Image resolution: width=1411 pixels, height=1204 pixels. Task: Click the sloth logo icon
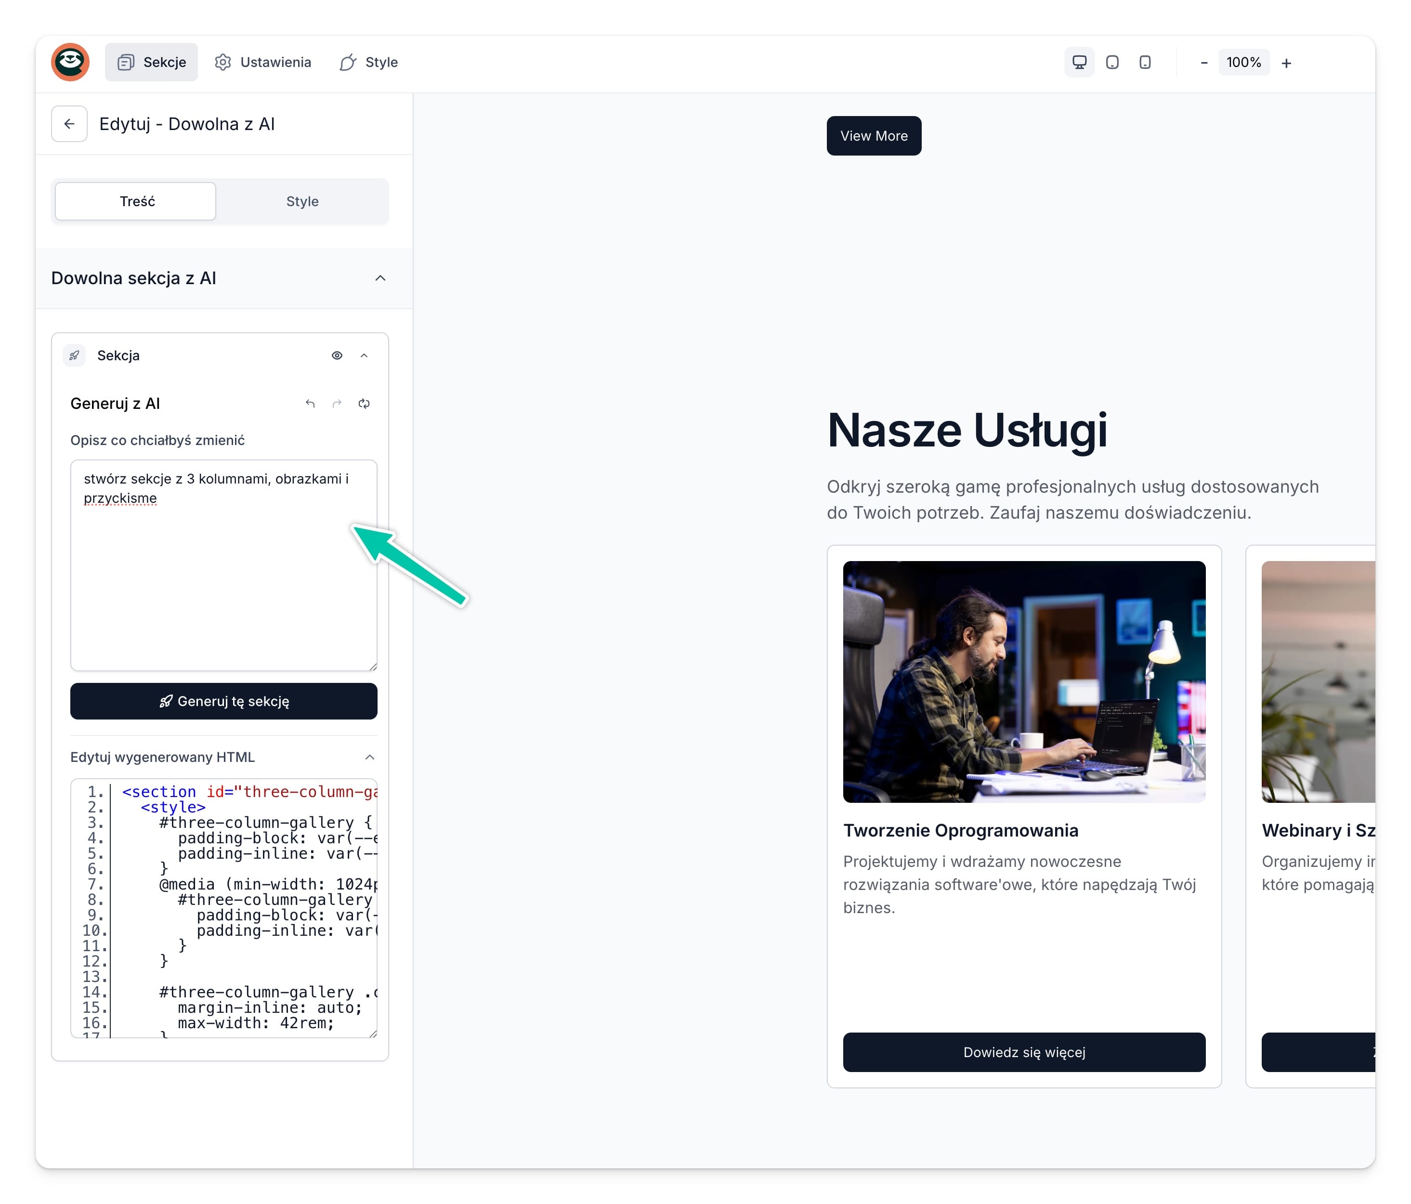[70, 62]
